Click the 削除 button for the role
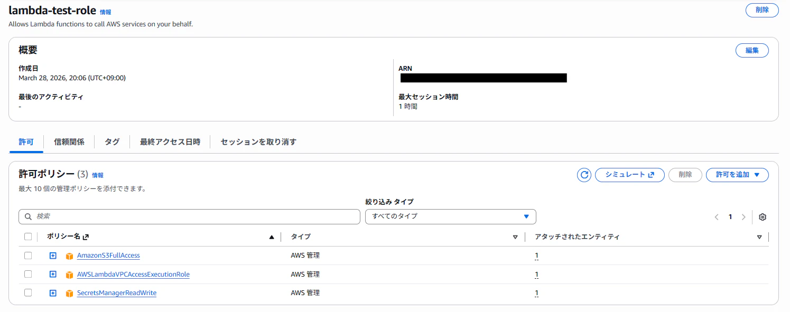 pos(762,10)
